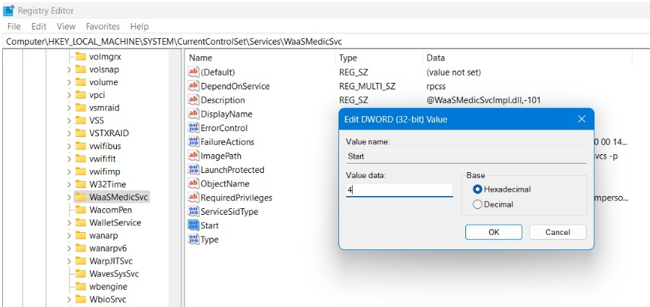Screen dimensions: 650x307
Task: Select the wbengine tree item
Action: tap(108, 287)
